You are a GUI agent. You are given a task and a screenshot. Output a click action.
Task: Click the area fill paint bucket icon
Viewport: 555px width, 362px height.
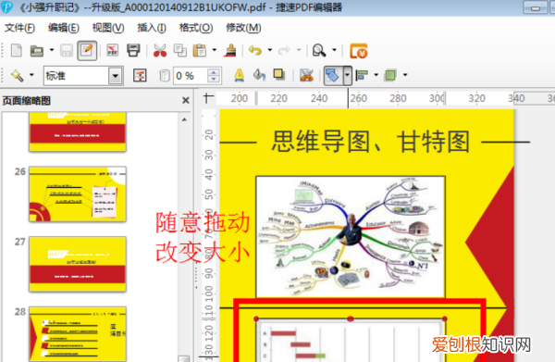pyautogui.click(x=259, y=75)
